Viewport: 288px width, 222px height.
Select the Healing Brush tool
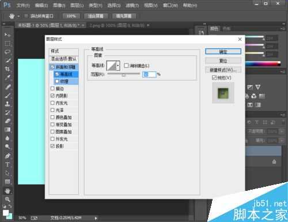click(x=7, y=86)
